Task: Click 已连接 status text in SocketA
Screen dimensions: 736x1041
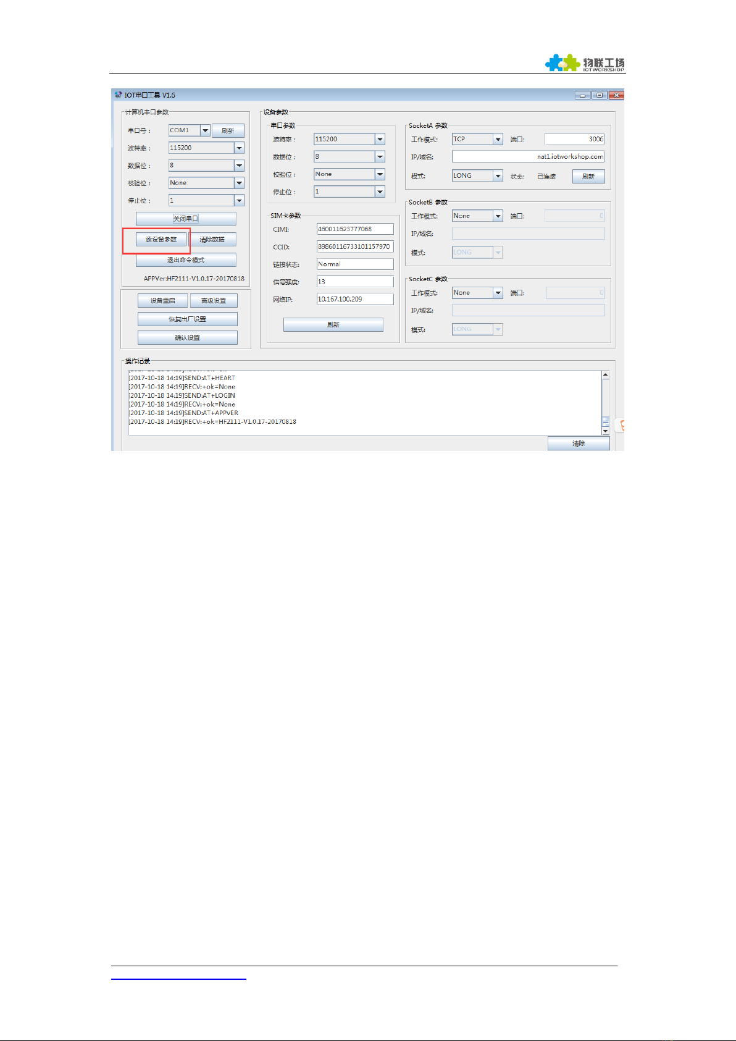Action: click(546, 177)
